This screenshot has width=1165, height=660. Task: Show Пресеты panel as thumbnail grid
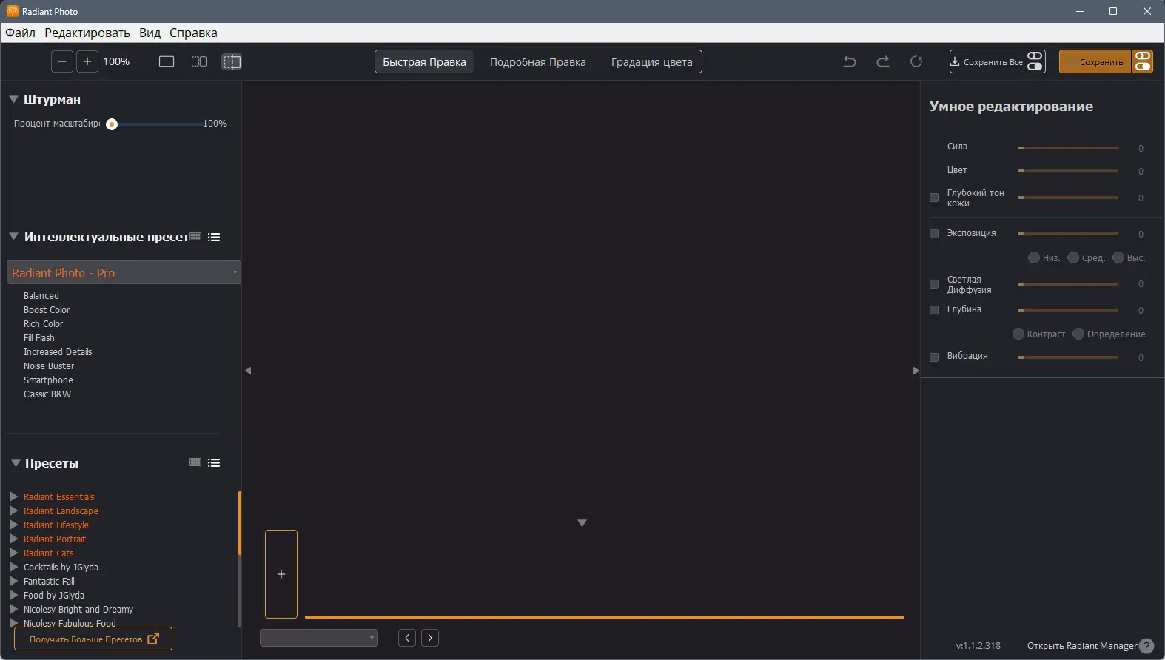click(x=195, y=462)
